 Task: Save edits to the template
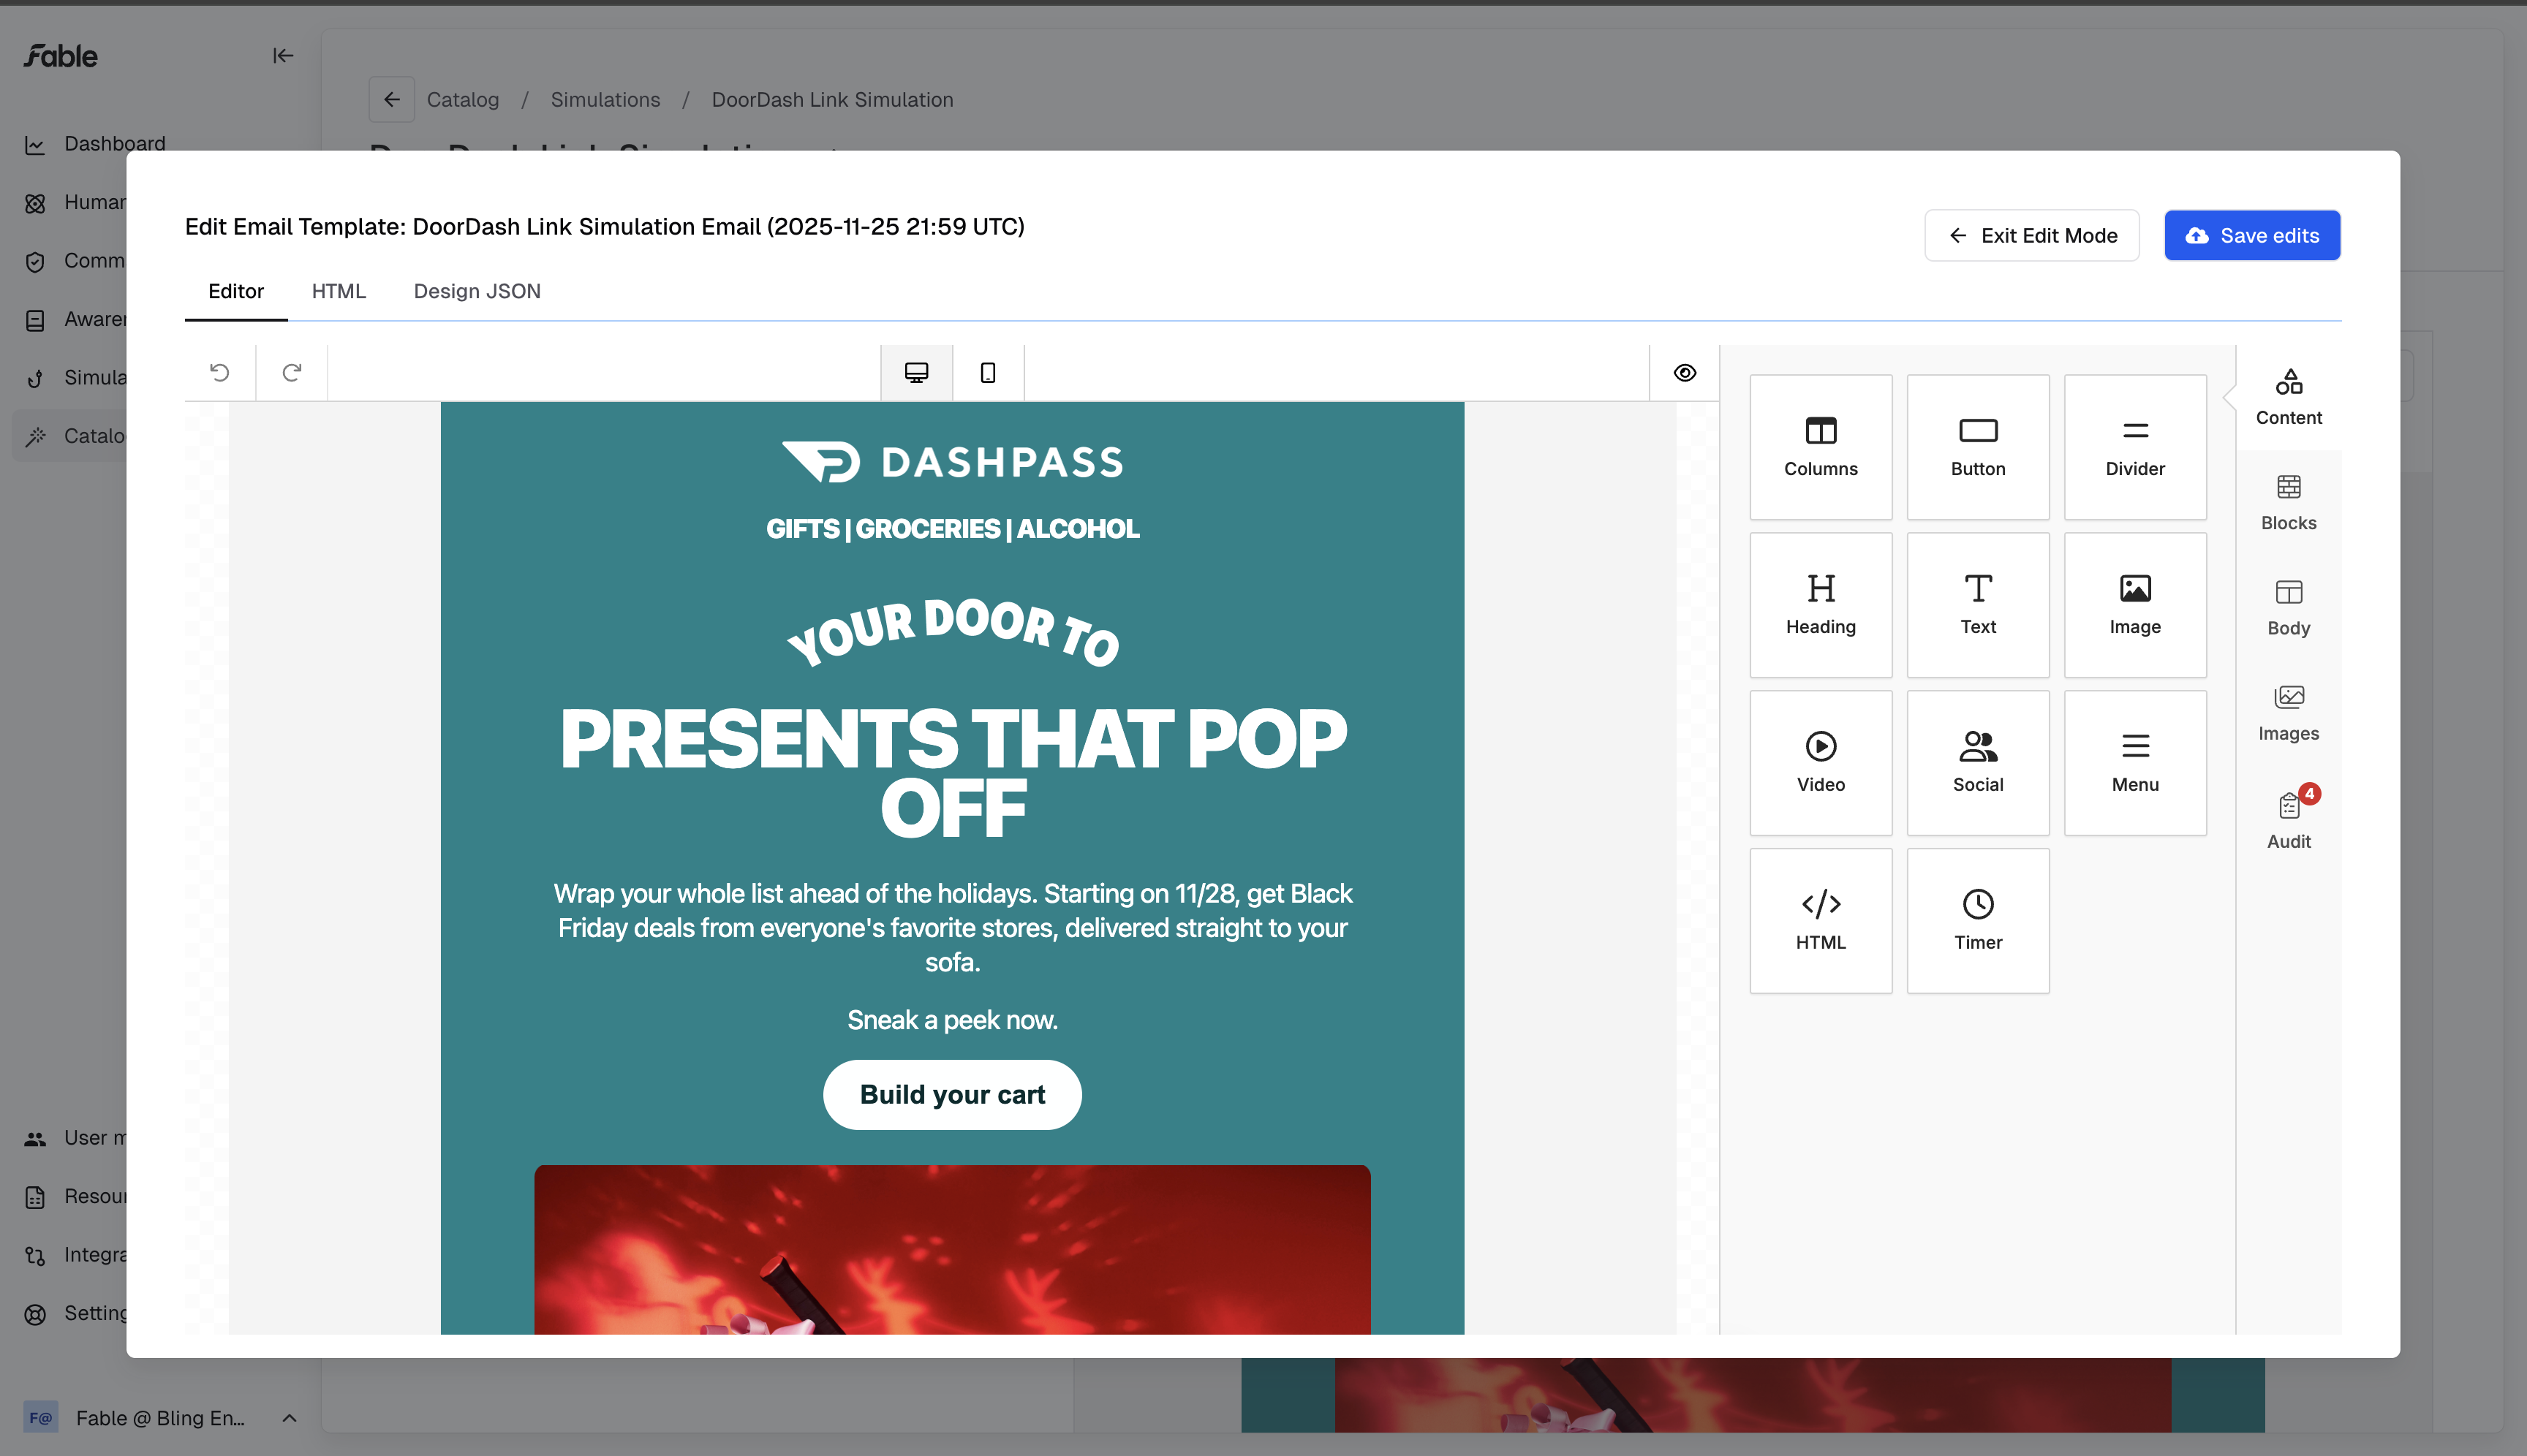click(2252, 235)
